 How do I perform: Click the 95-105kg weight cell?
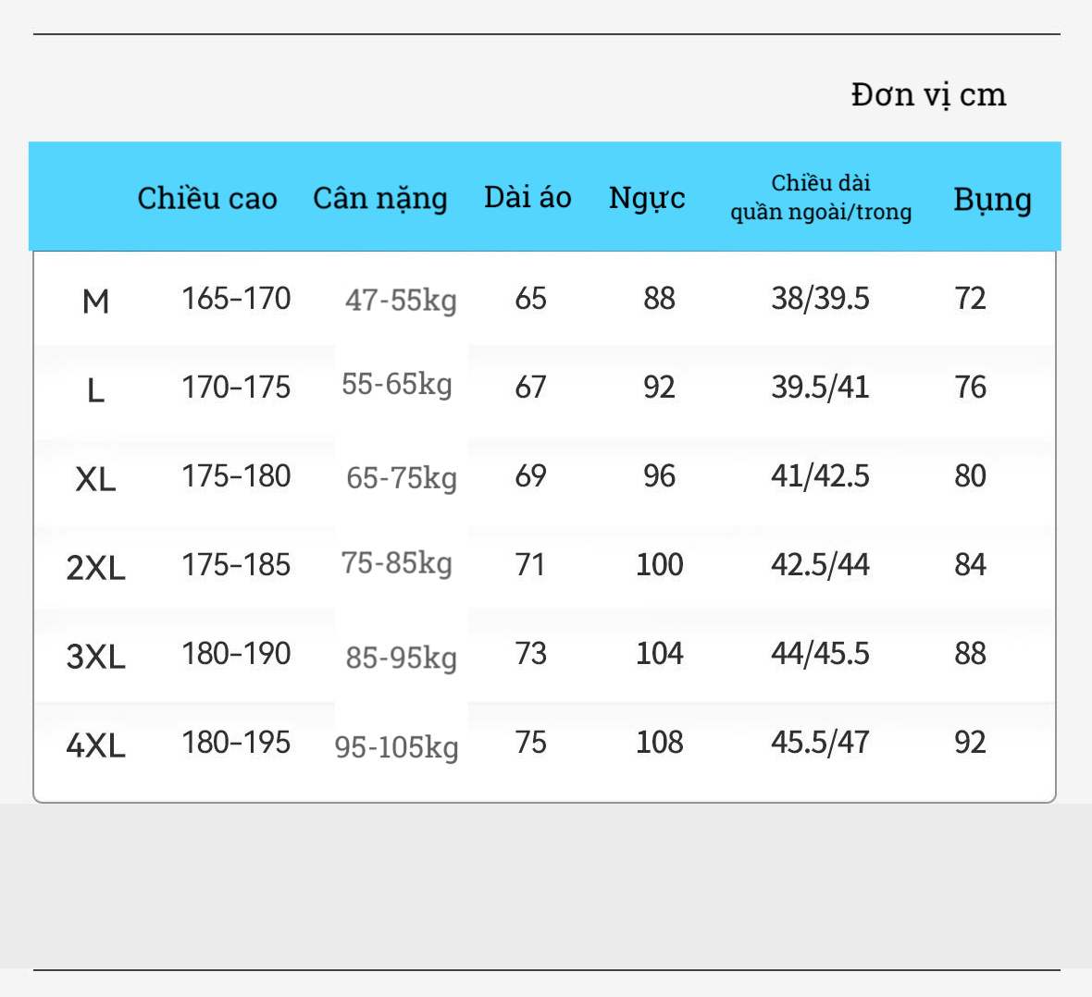point(396,746)
